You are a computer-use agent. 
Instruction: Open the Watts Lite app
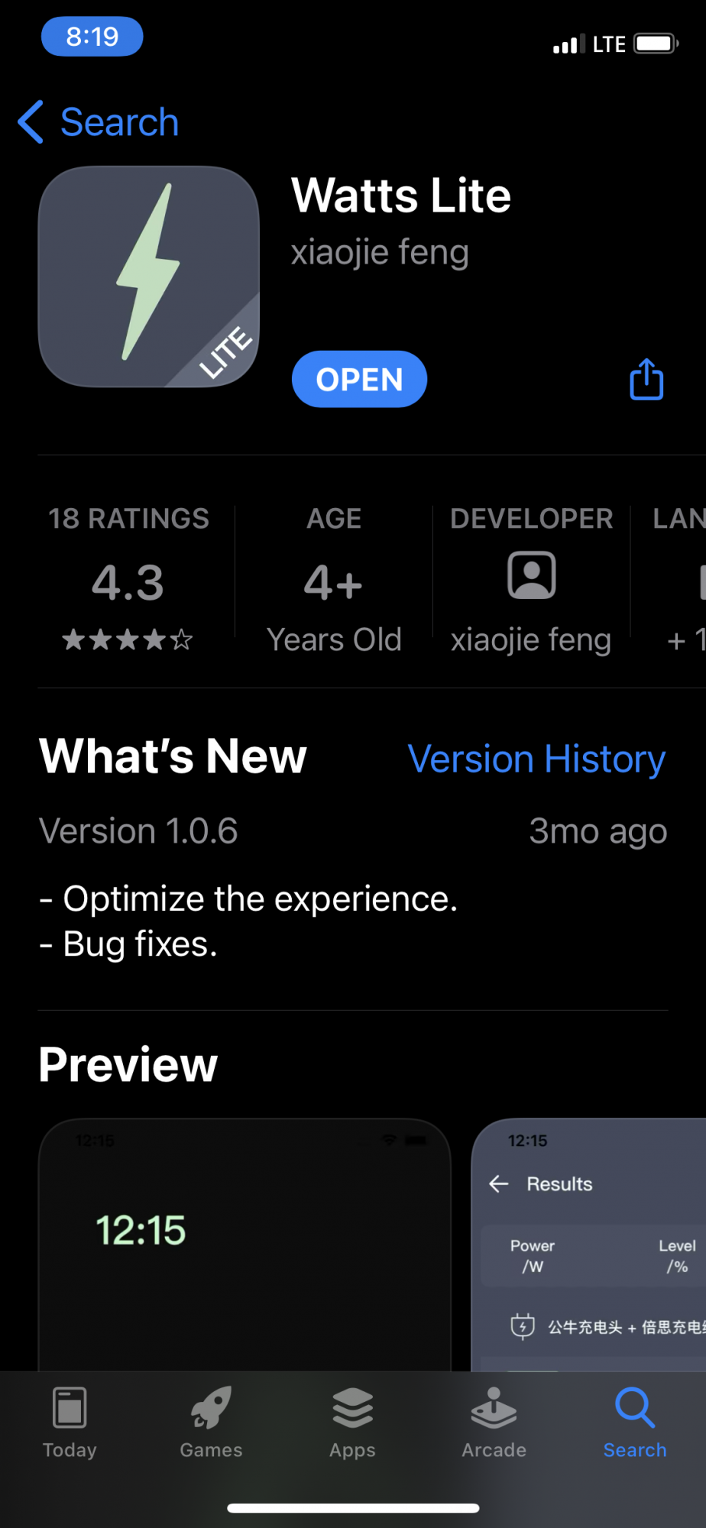pyautogui.click(x=359, y=379)
